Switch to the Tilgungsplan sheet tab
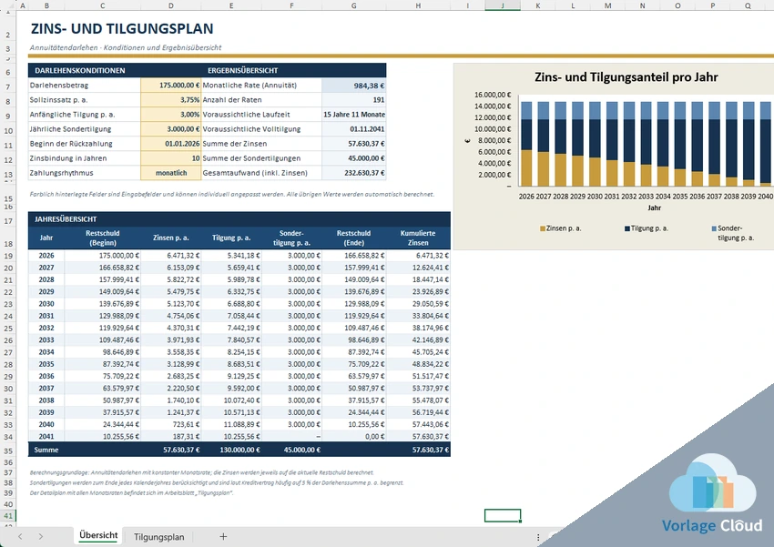774x547 pixels. point(158,537)
